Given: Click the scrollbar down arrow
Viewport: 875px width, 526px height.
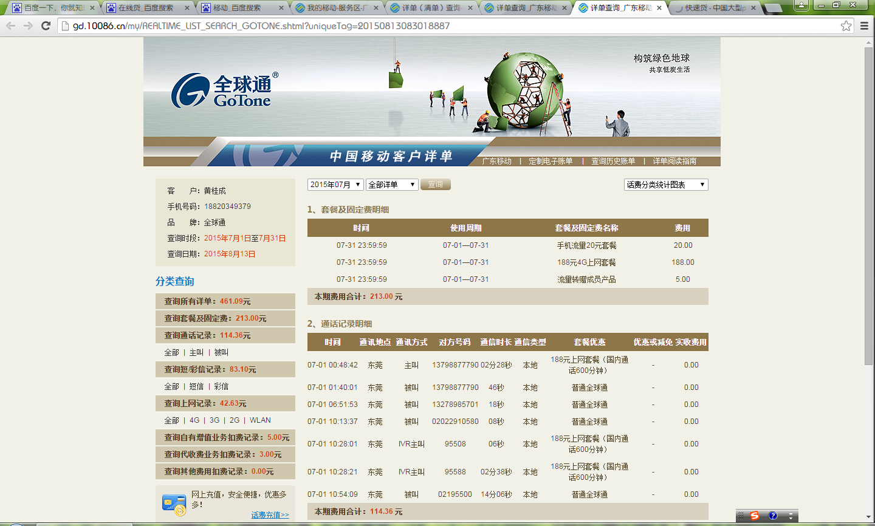Looking at the screenshot, I should (868, 516).
